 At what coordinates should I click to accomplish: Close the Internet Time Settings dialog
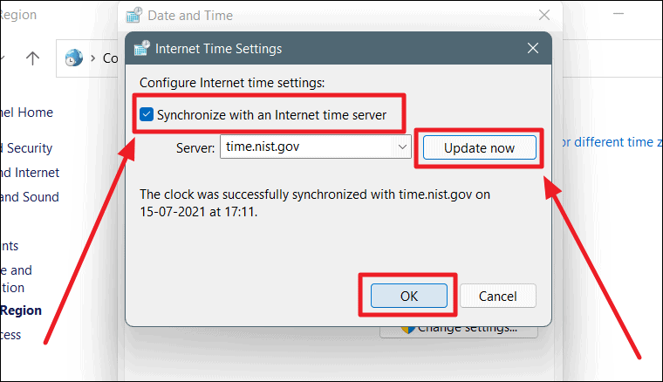(x=533, y=48)
